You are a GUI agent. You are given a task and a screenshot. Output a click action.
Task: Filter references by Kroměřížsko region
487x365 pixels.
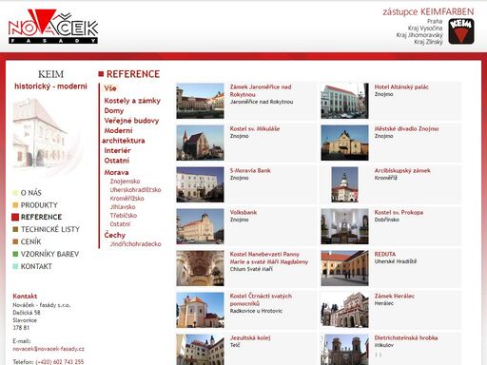[x=127, y=199]
